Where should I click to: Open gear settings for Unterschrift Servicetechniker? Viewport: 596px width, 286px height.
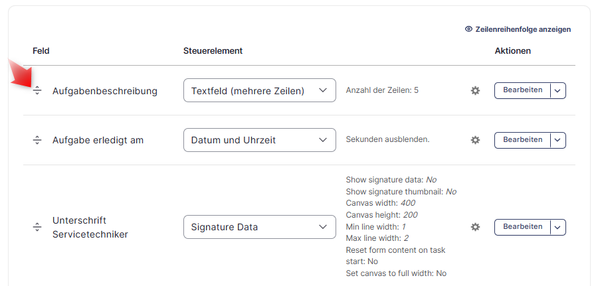point(475,227)
